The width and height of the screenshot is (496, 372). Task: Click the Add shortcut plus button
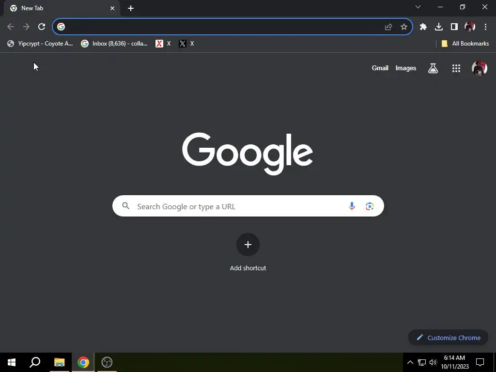point(248,245)
